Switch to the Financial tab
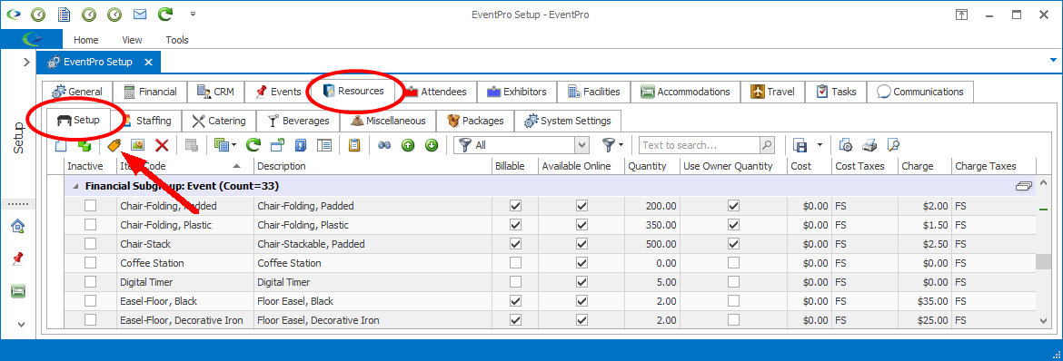1063x361 pixels. 150,92
